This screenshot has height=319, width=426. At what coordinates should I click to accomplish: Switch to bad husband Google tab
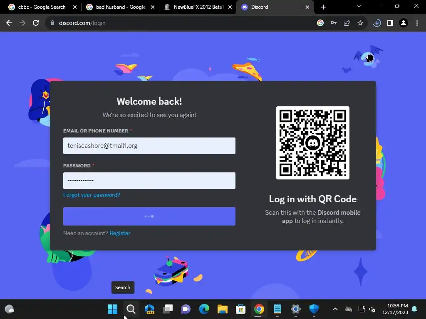click(120, 7)
